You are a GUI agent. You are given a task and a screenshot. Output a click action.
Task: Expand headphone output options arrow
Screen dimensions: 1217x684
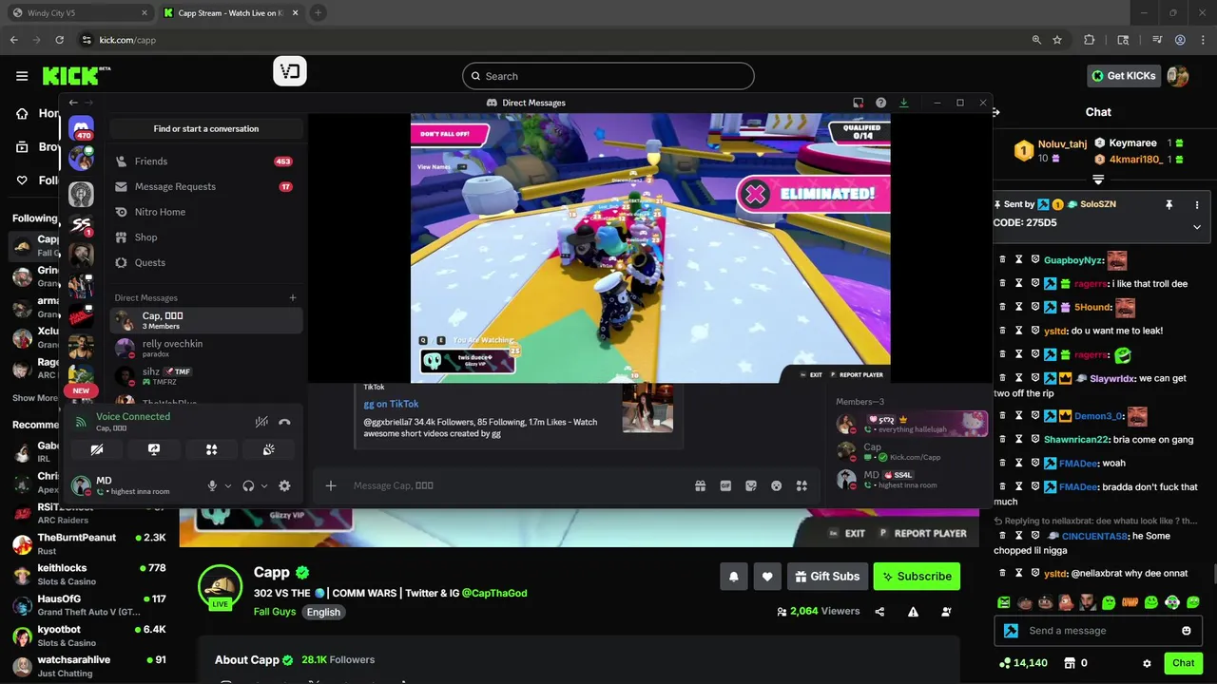pos(264,485)
